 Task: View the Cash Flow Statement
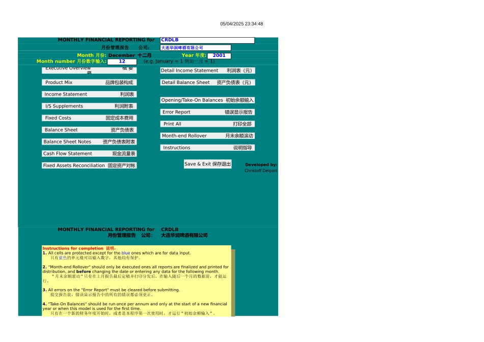(x=89, y=154)
